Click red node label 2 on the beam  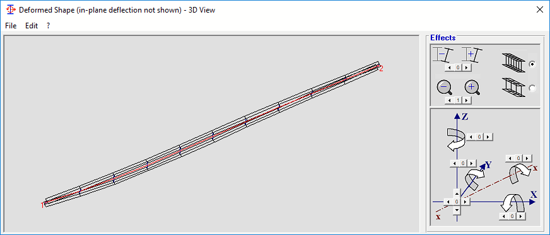pos(382,69)
